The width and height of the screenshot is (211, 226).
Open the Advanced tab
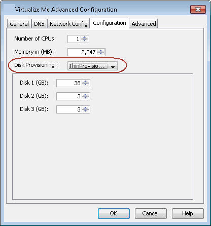click(144, 24)
